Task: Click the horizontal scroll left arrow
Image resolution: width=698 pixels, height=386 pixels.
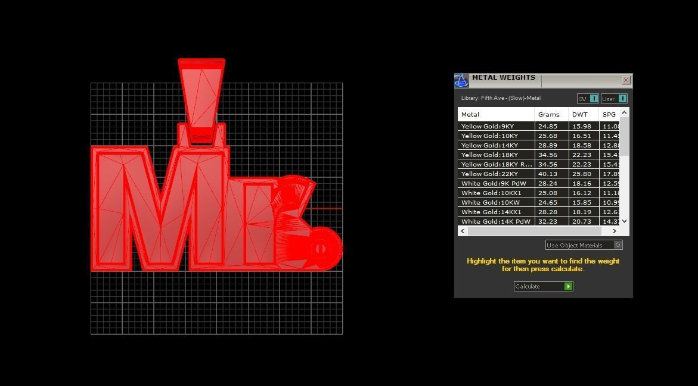Action: 463,231
